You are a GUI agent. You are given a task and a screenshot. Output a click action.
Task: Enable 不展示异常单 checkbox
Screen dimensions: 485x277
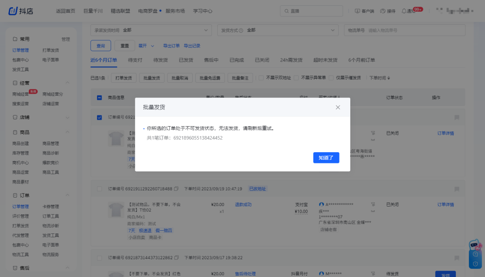click(296, 78)
